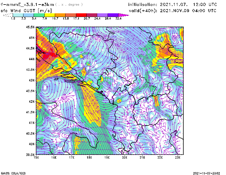The width and height of the screenshot is (226, 175).
Task: Click the legend value 20.7
Action: point(87,18)
